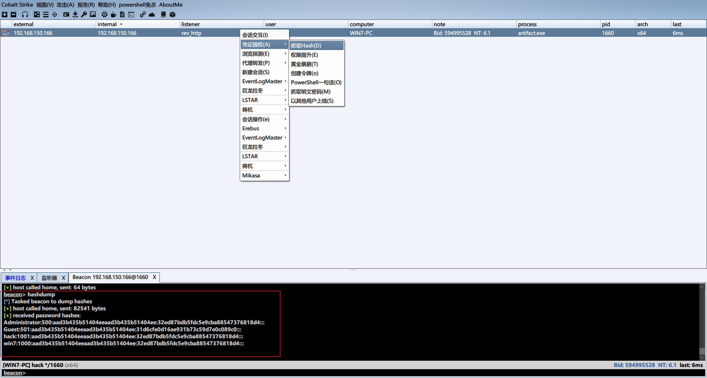Click the cube About icon

(x=172, y=14)
